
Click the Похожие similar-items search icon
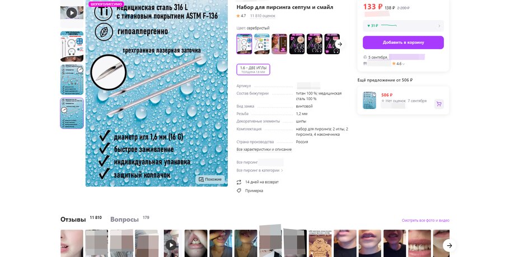point(202,179)
